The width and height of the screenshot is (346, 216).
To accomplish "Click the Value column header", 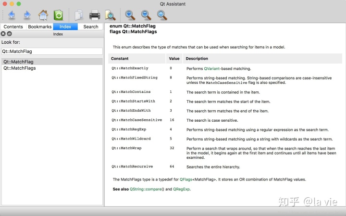I will 174,59.
